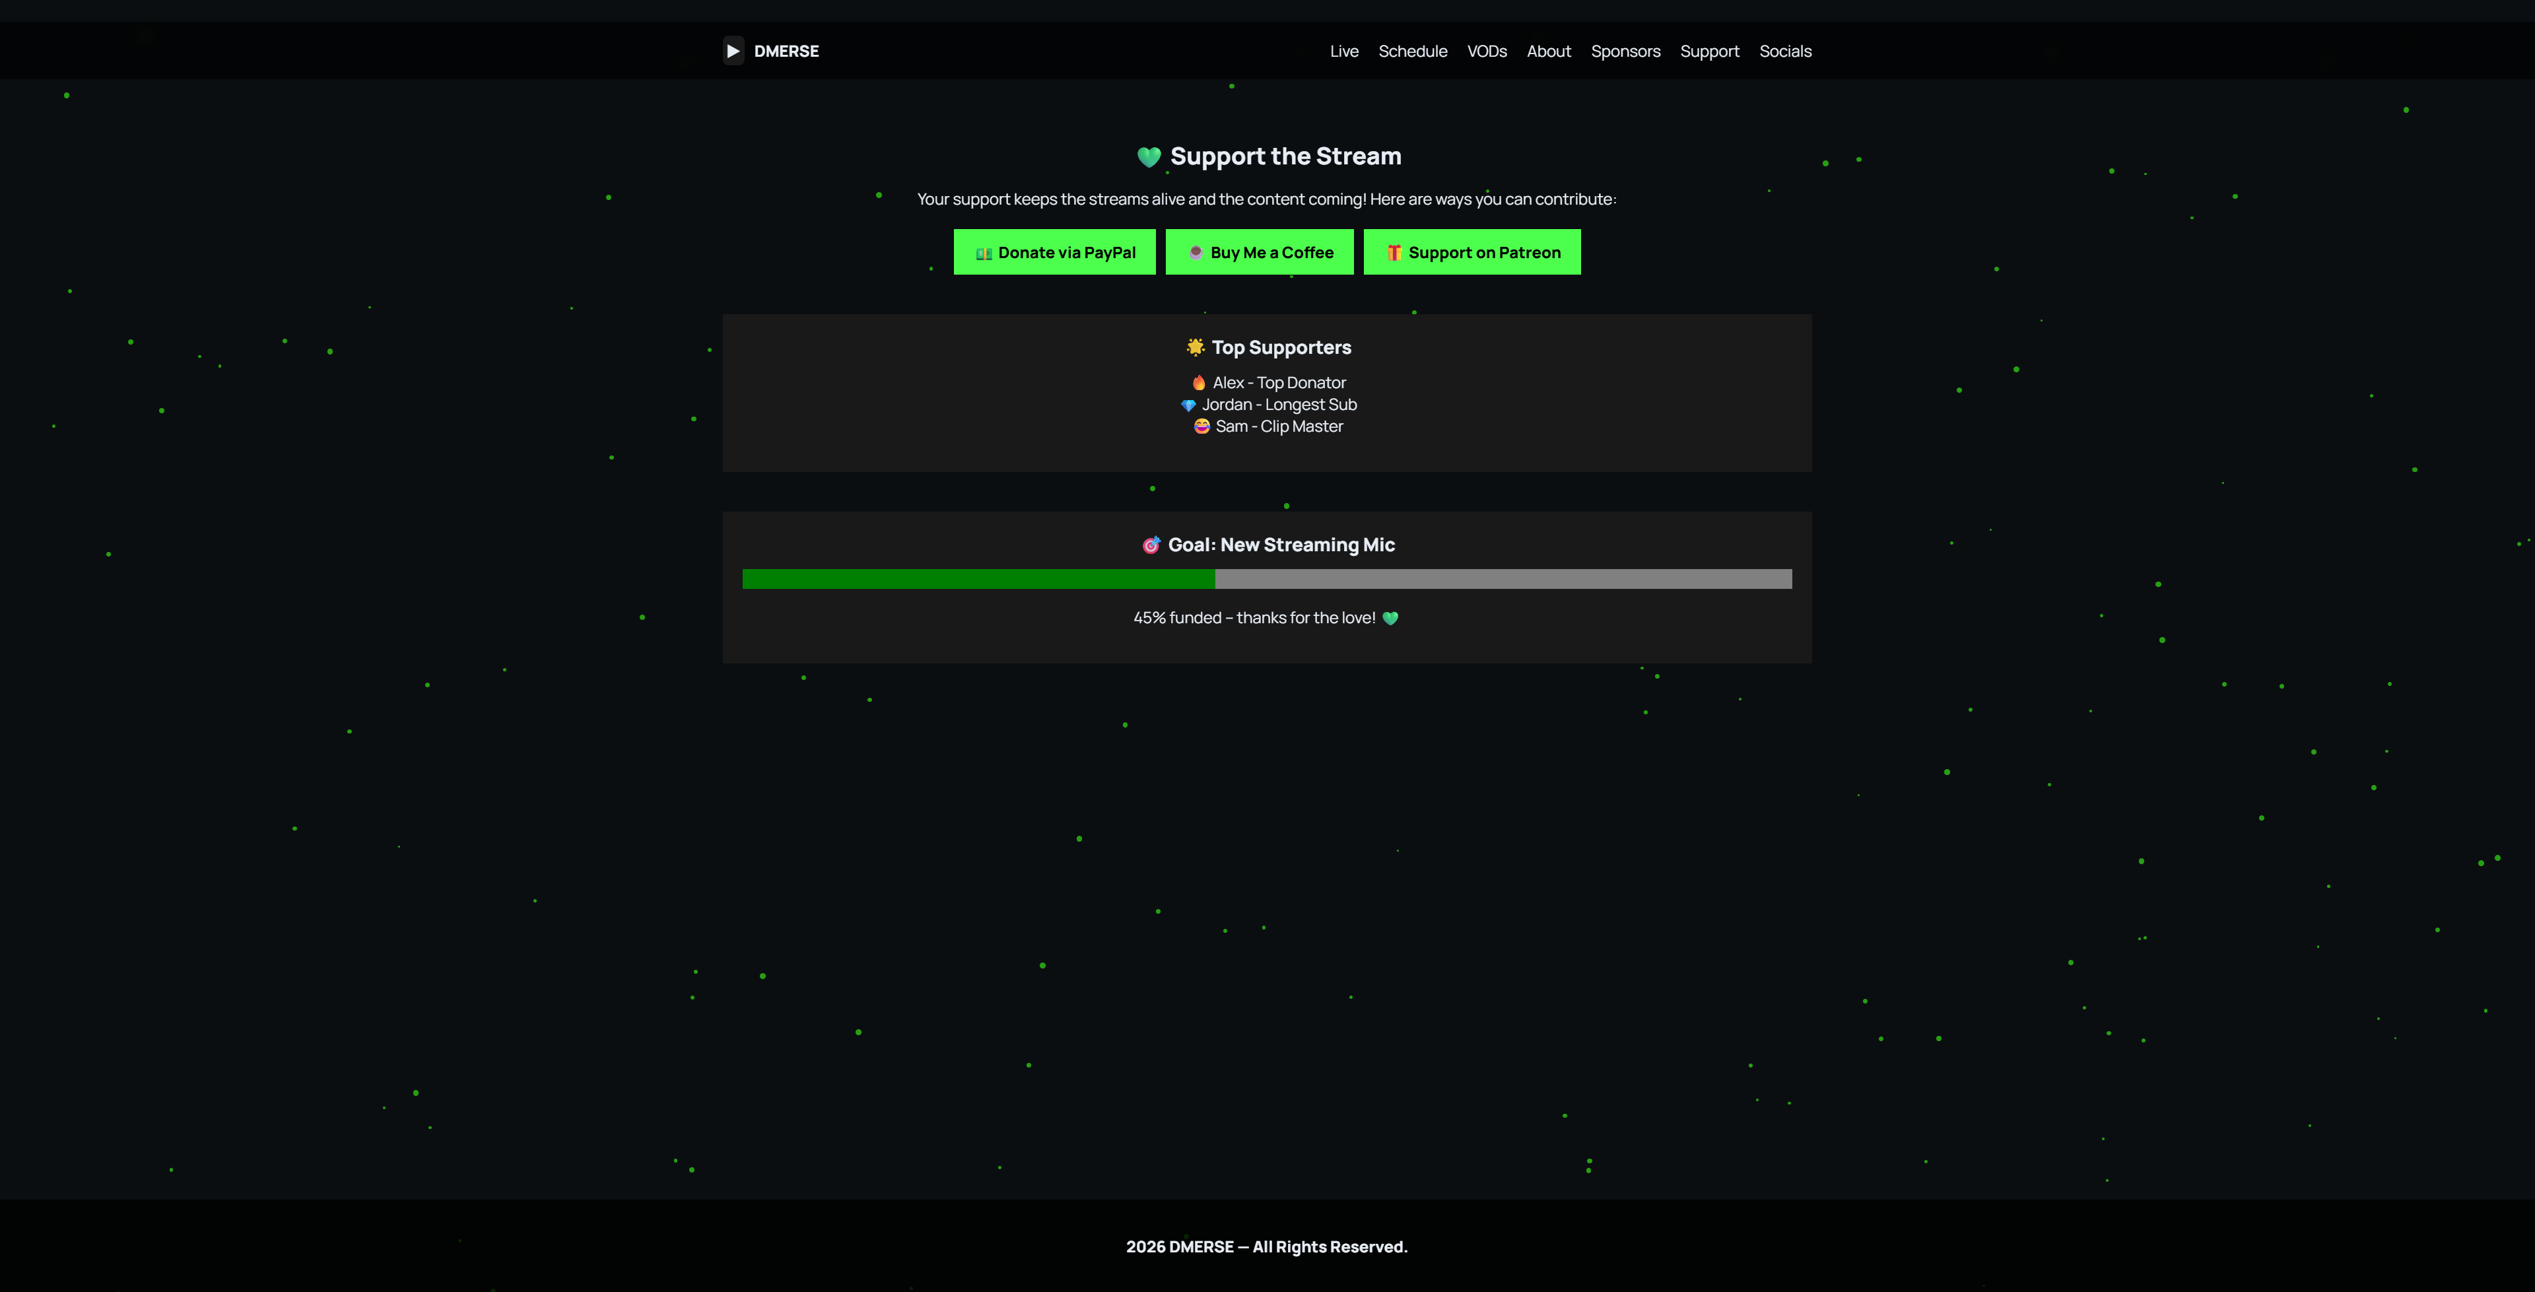Screen dimensions: 2535x1292
Task: Click the Support on Patreon button
Action: tap(1472, 252)
